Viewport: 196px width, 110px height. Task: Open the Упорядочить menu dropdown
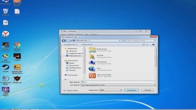[x=71, y=44]
